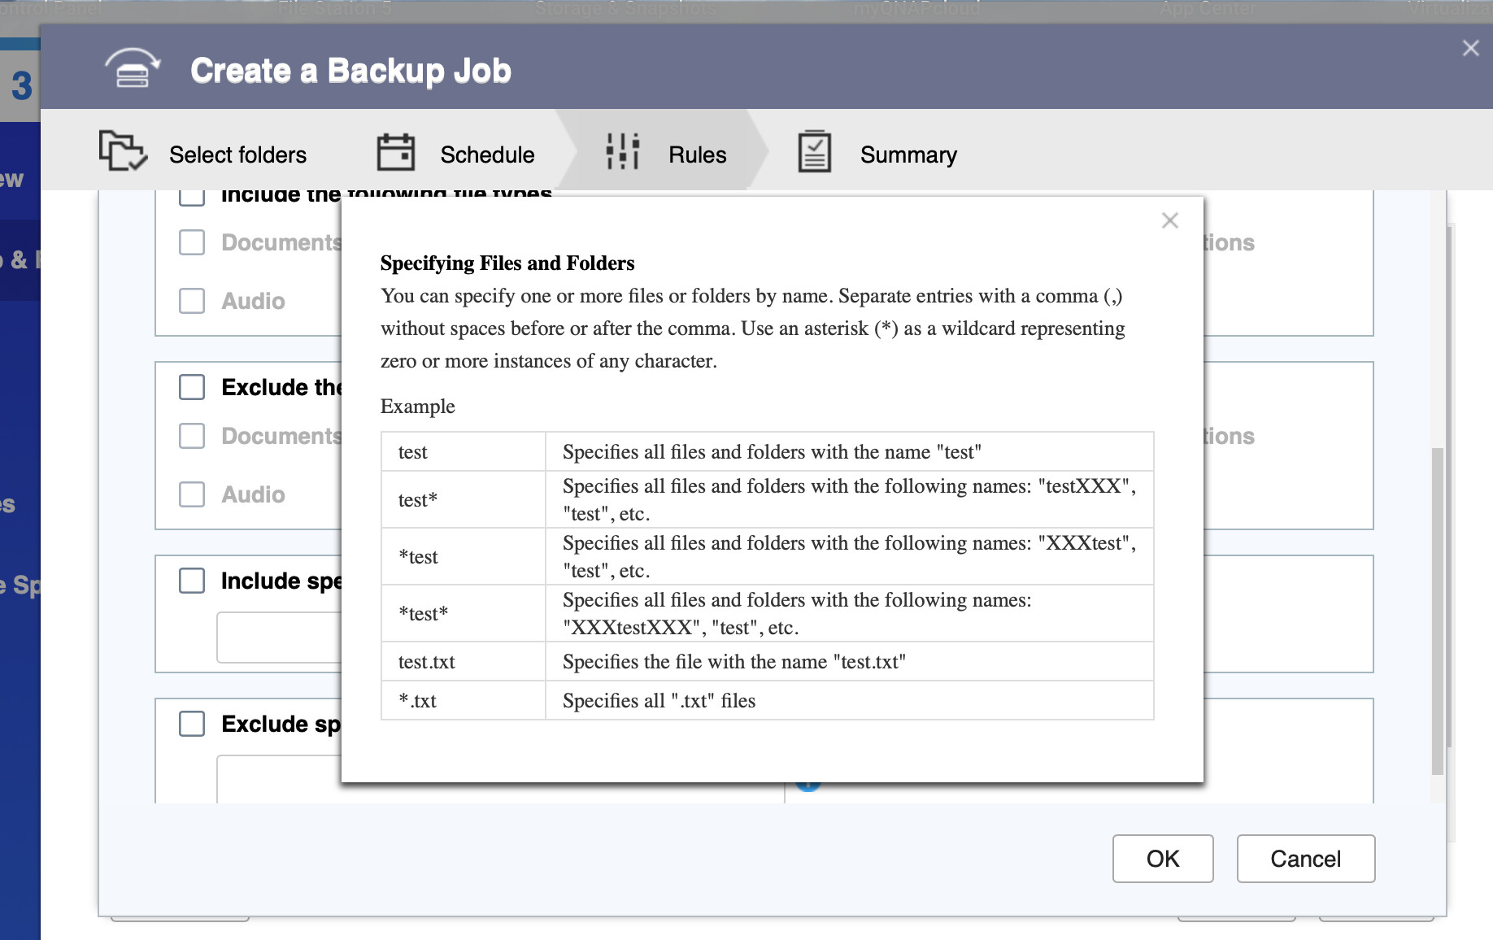1493x940 pixels.
Task: Enable the Exclude file types checkbox
Action: click(x=192, y=387)
